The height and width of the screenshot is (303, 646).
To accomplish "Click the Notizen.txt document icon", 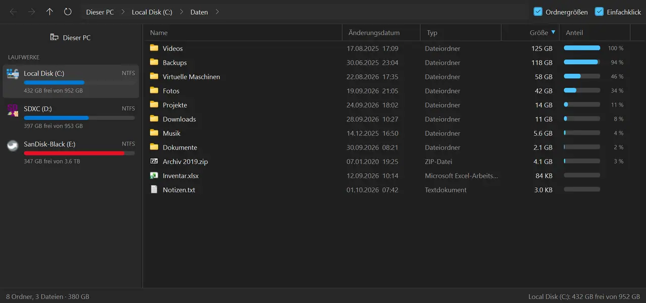I will click(x=154, y=190).
